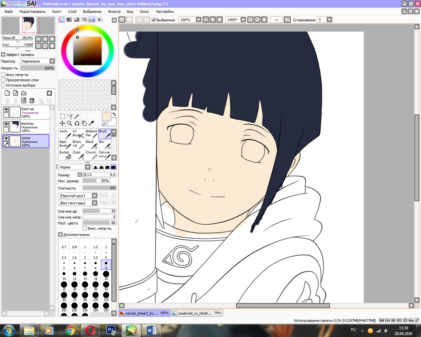Image resolution: width=421 pixels, height=337 pixels.
Task: Collapse the Дополнительно section
Action: pyautogui.click(x=60, y=235)
